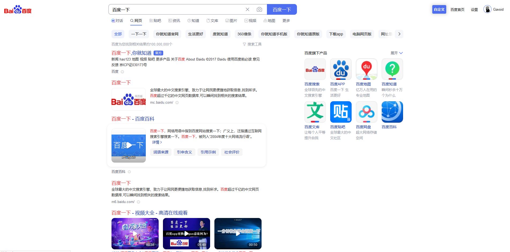The image size is (510, 252).
Task: Click the 自定义 button
Action: (439, 9)
